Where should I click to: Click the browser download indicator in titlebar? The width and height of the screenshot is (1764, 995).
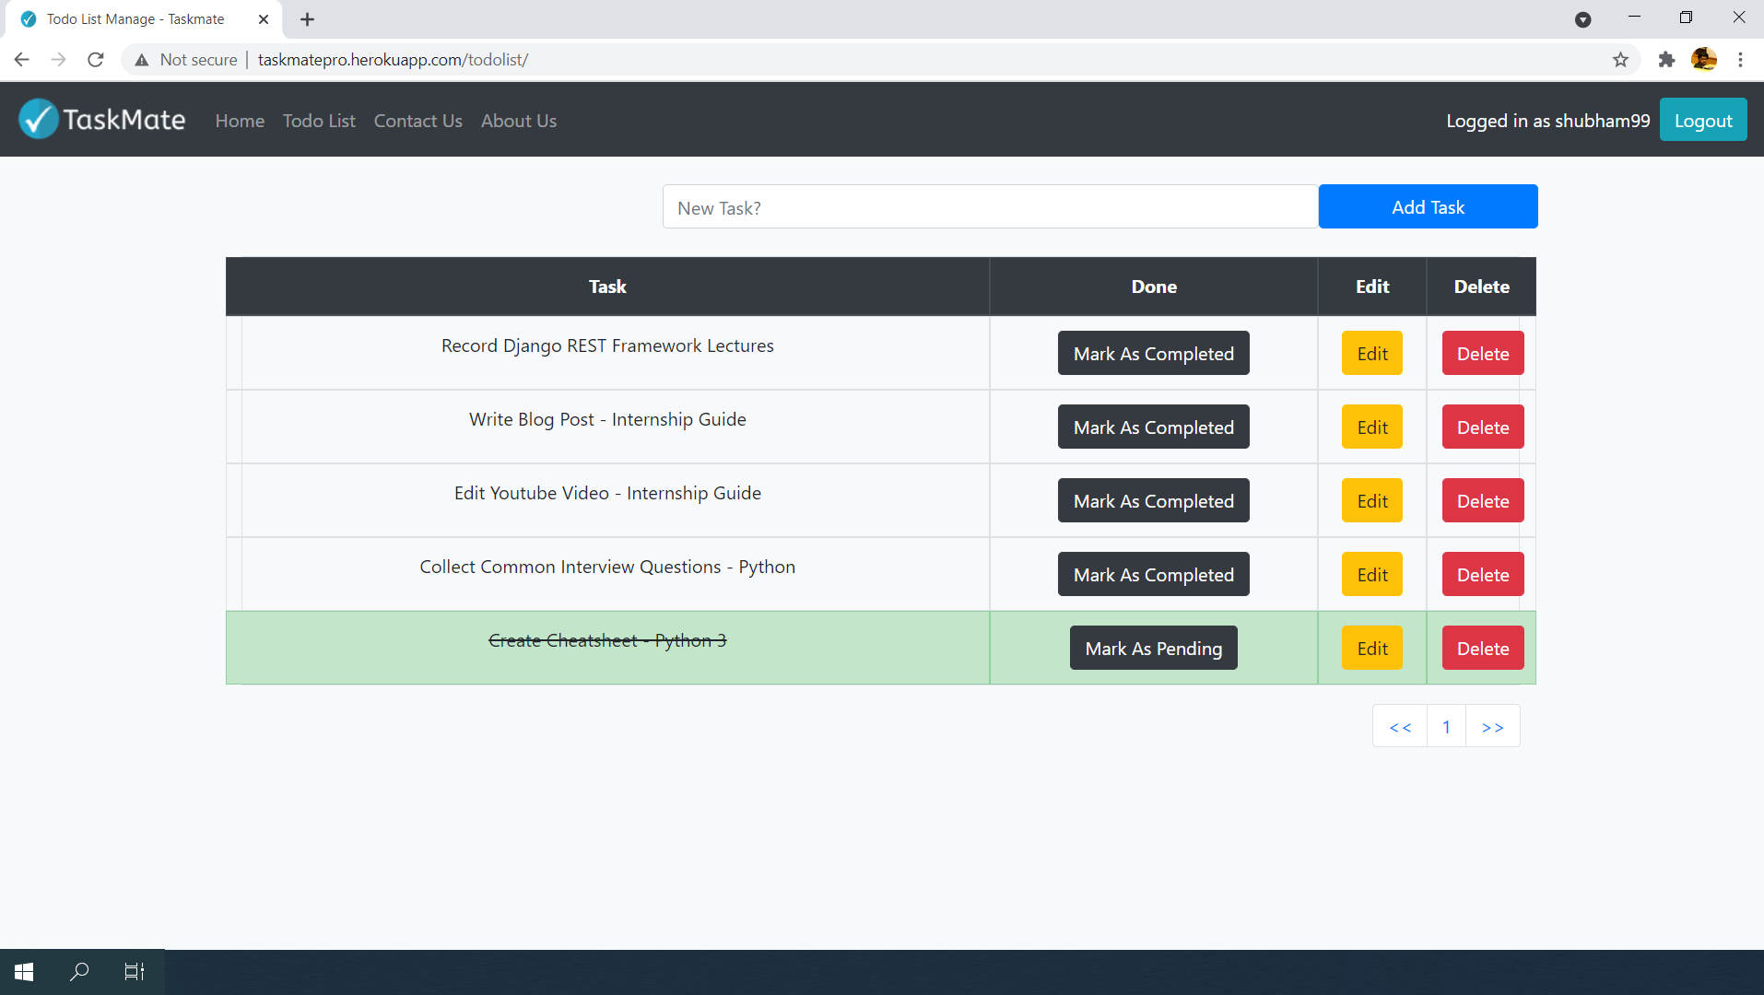(x=1584, y=18)
